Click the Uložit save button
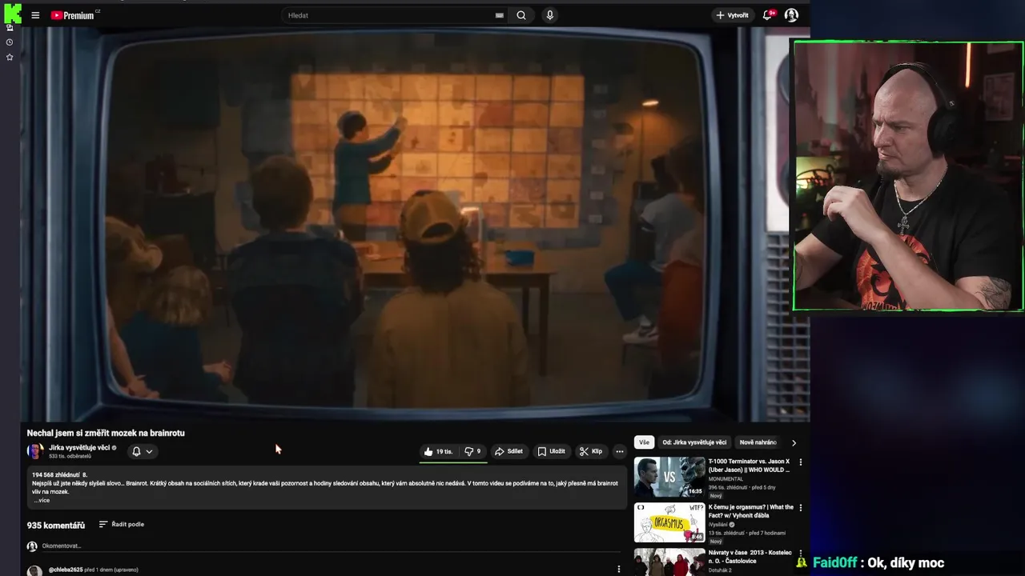This screenshot has height=576, width=1025. coord(552,451)
